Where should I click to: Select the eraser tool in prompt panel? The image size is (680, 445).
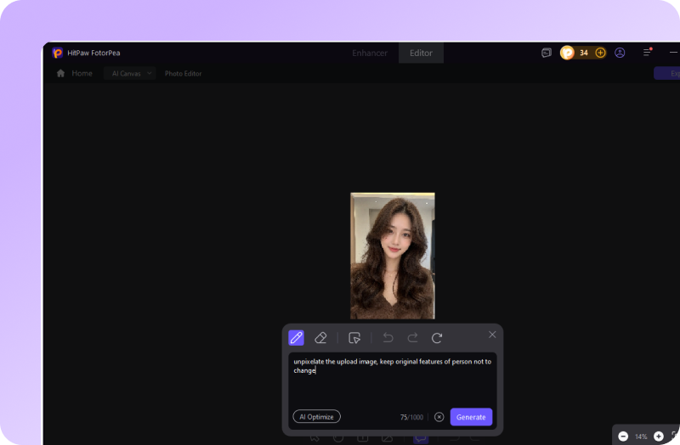tap(320, 337)
